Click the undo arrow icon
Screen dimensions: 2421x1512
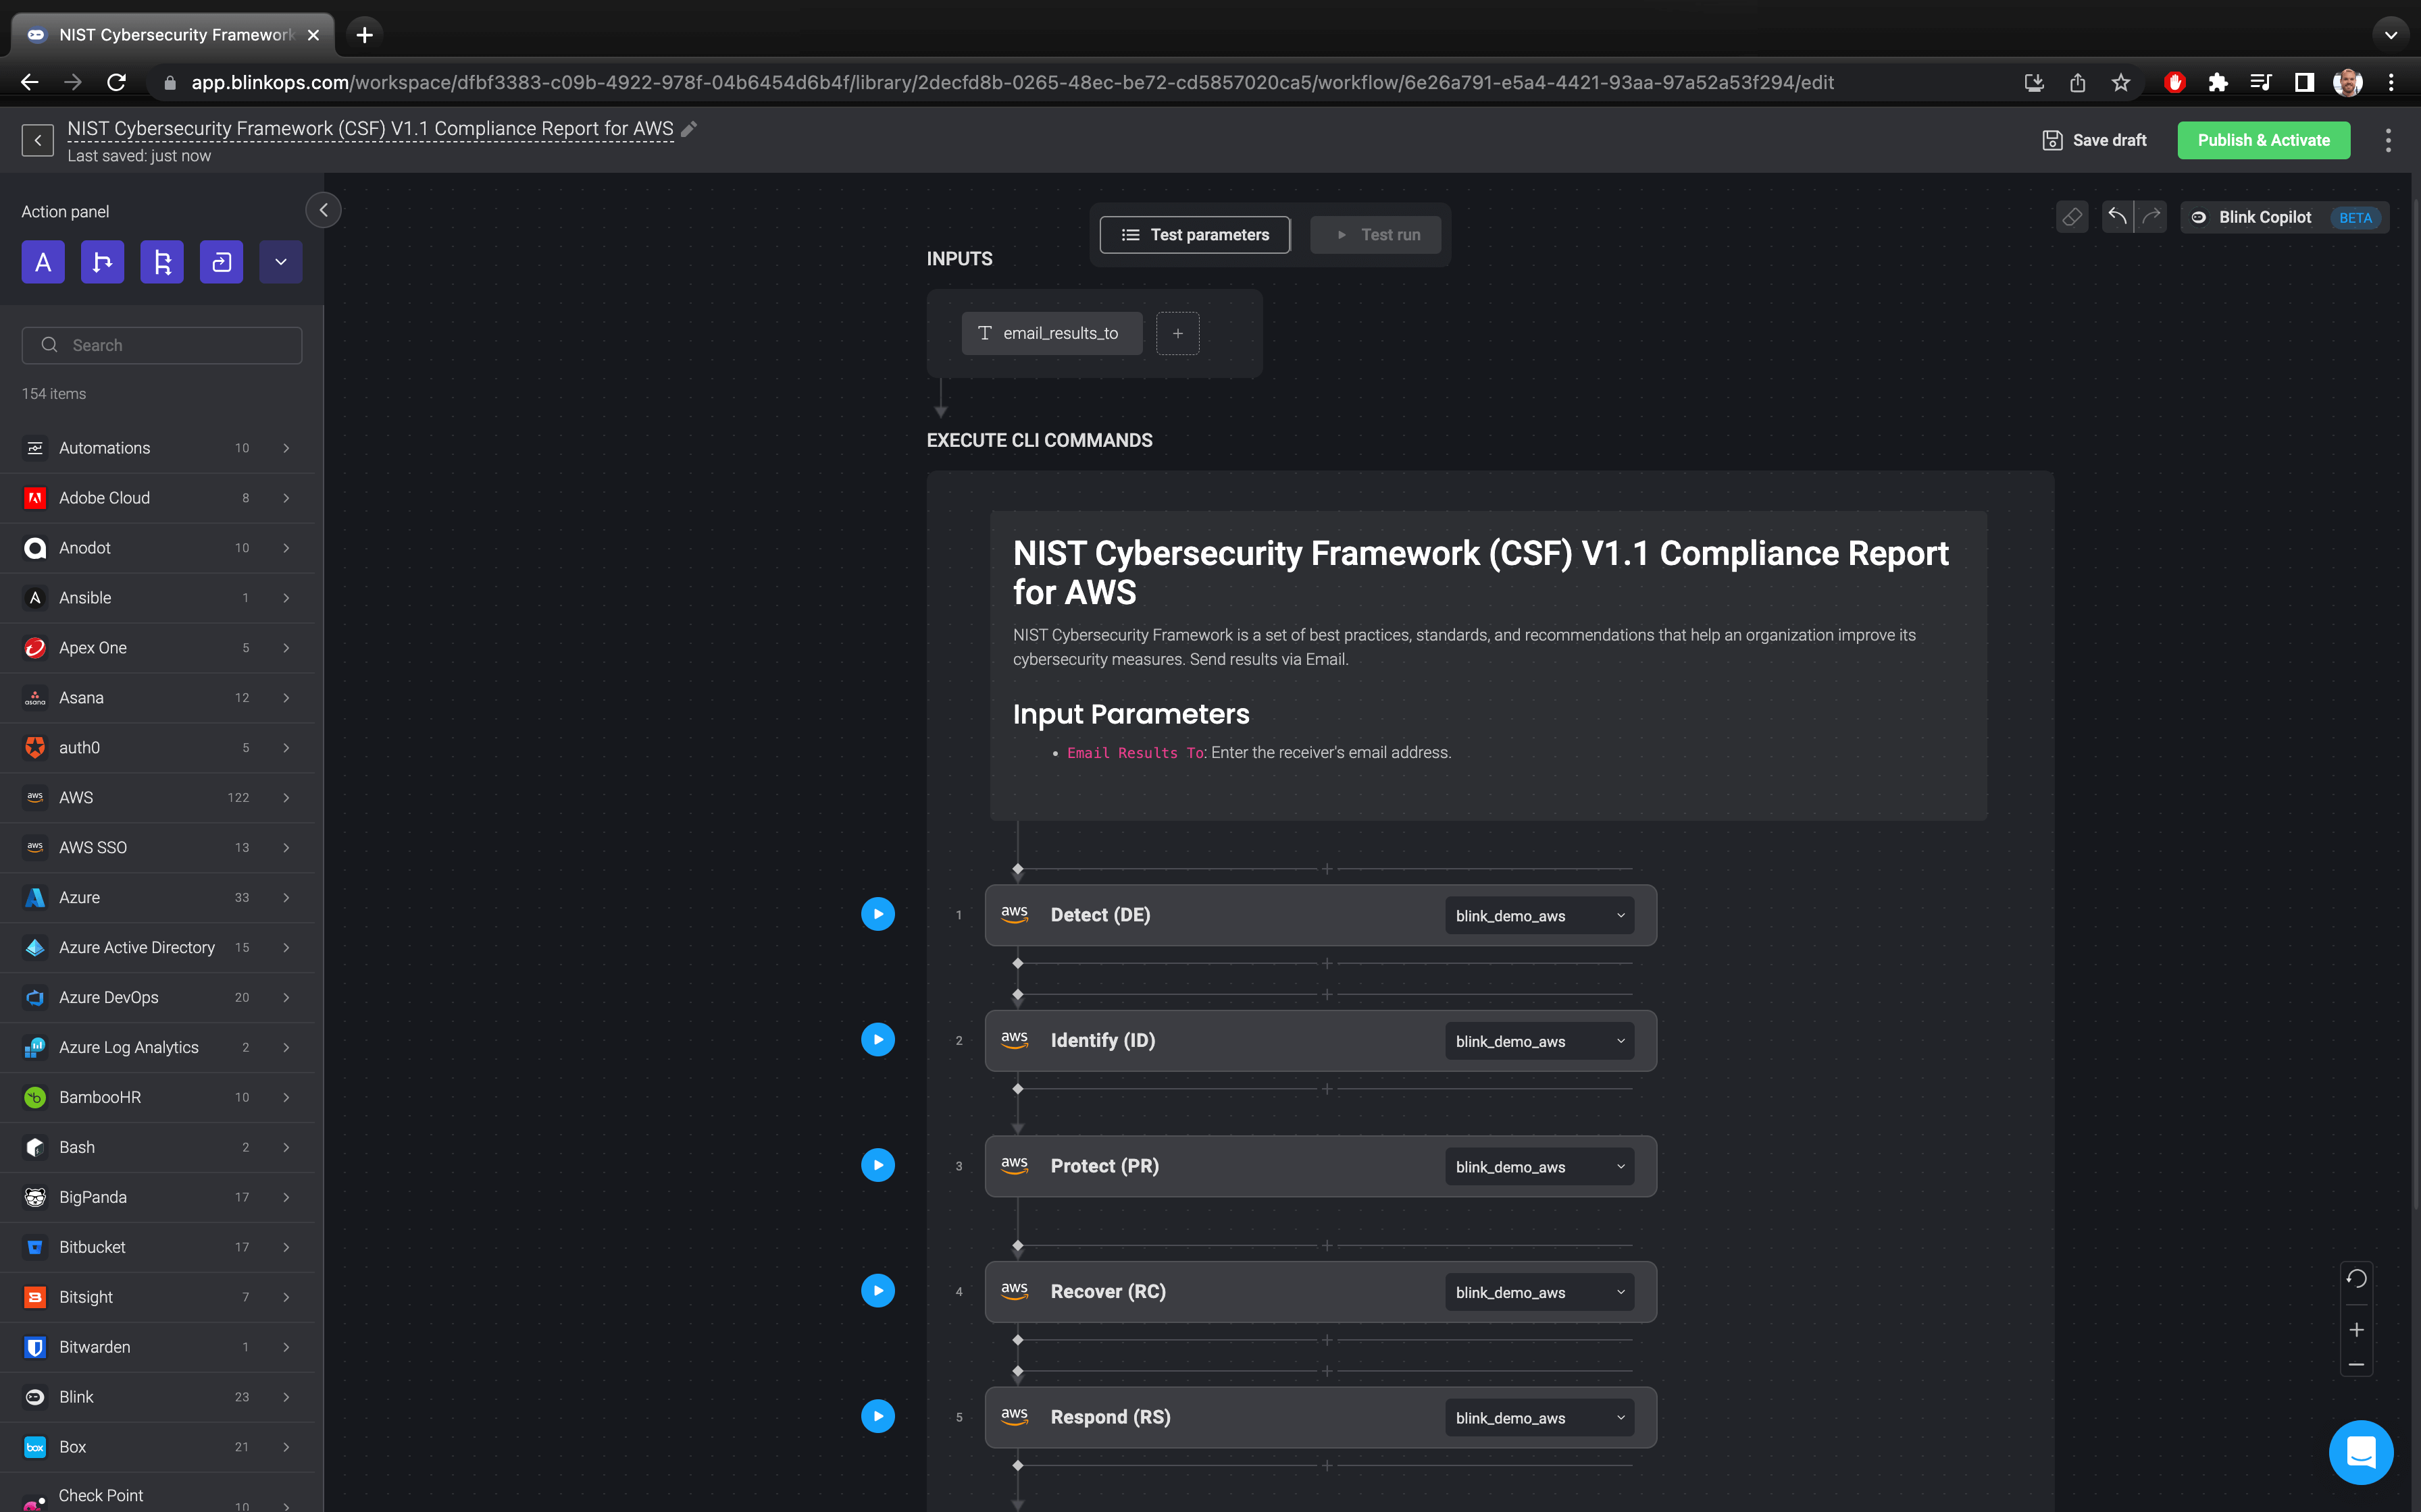coord(2119,217)
